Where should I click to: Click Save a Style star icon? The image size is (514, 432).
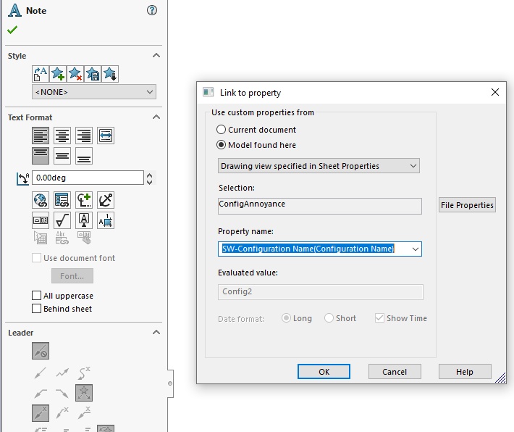coord(93,74)
